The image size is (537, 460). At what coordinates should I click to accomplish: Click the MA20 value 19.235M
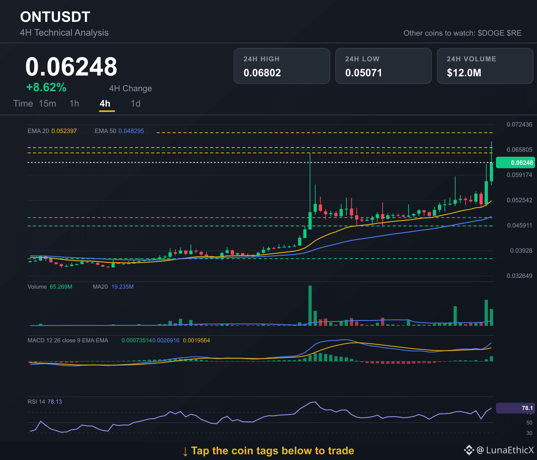pos(122,287)
